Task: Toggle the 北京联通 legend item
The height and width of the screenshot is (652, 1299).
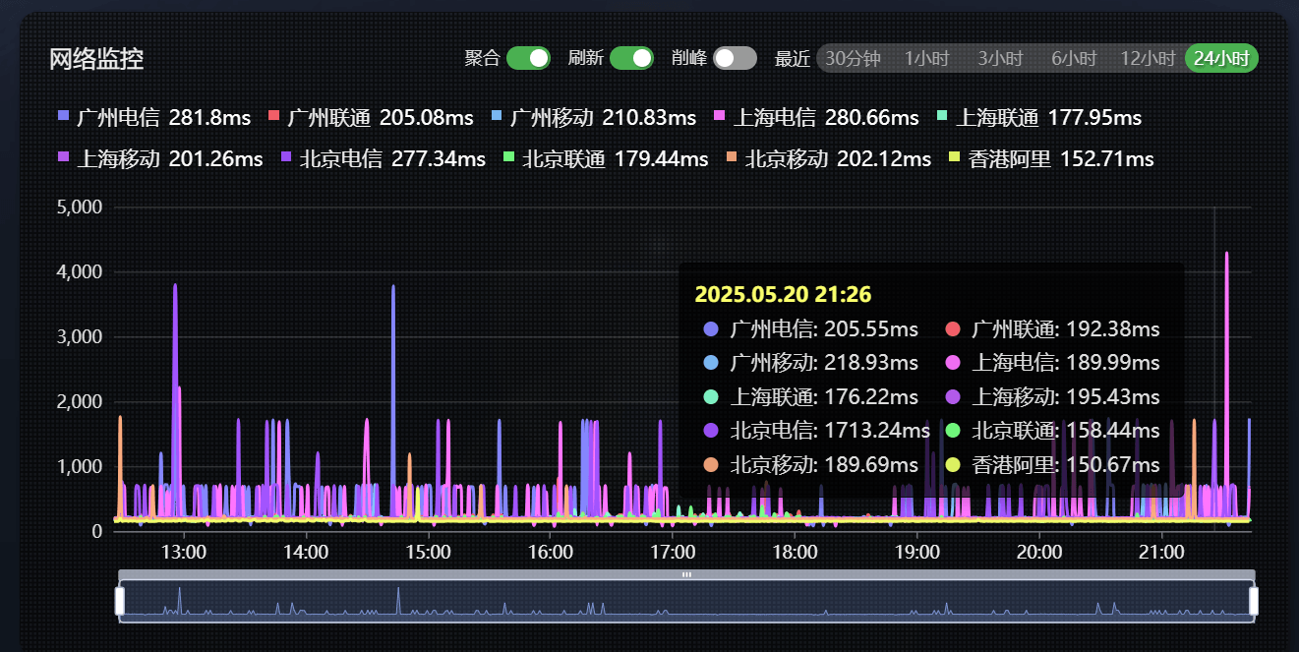Action: click(x=509, y=158)
